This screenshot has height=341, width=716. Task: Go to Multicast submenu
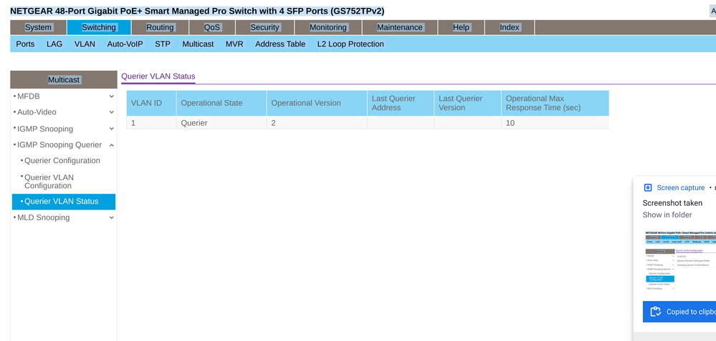199,44
